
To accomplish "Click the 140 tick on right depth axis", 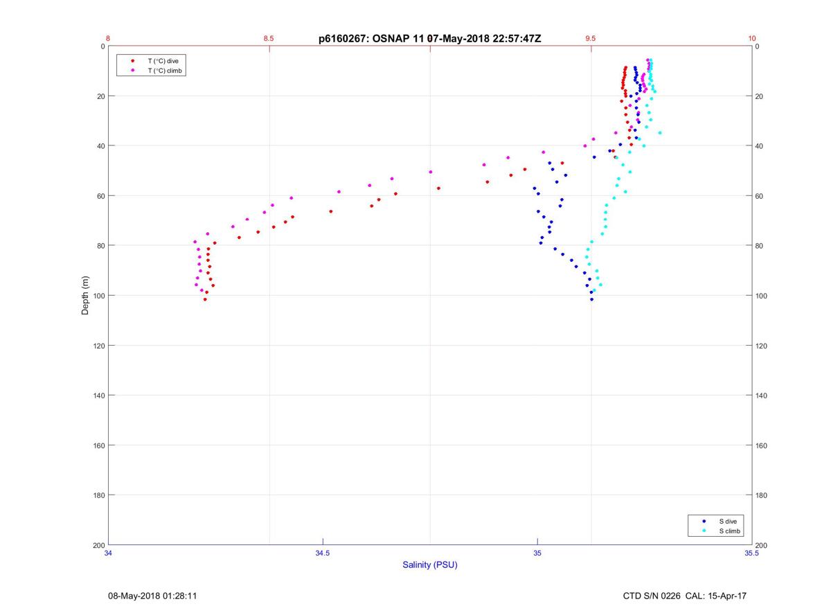I will click(x=762, y=396).
